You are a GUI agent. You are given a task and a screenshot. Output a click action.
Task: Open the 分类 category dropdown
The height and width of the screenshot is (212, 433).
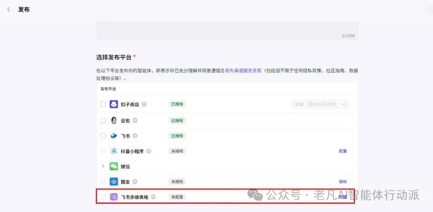320,104
